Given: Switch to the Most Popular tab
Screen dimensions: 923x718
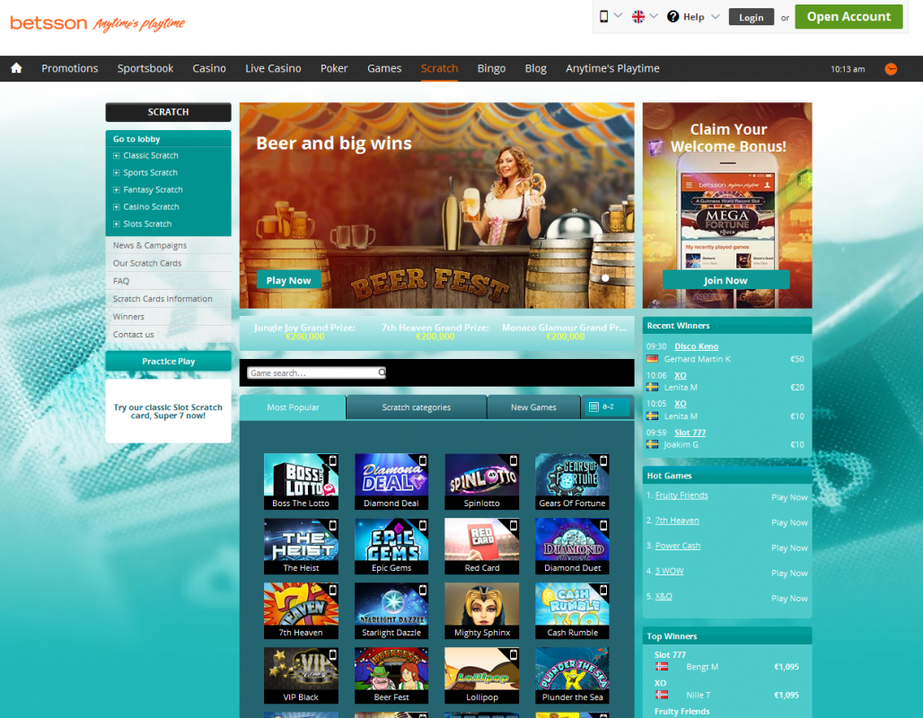Looking at the screenshot, I should [293, 407].
